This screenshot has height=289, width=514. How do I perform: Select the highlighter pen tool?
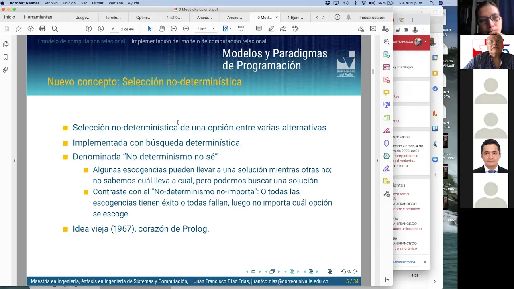(x=271, y=28)
